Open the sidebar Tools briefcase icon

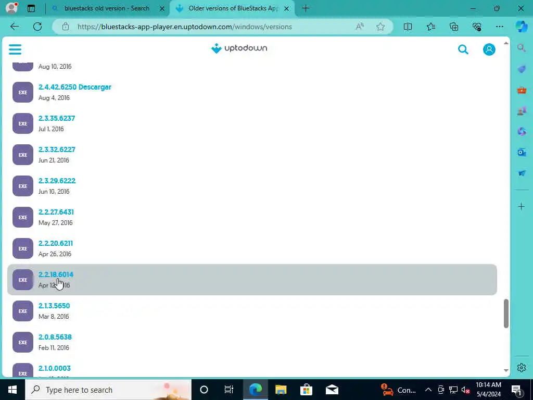[522, 91]
